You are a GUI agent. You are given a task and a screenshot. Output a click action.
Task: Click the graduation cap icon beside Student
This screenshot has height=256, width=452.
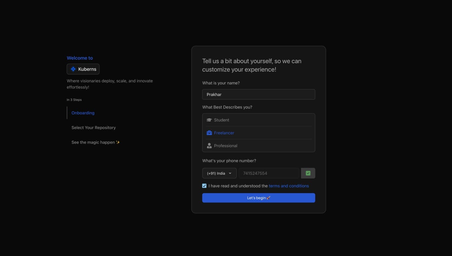209,120
